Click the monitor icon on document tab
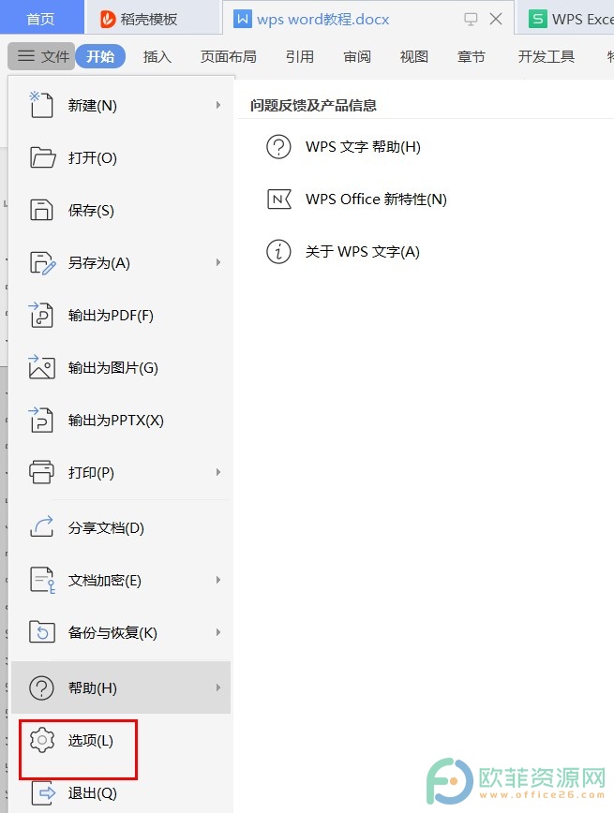The width and height of the screenshot is (614, 813). pos(471,19)
